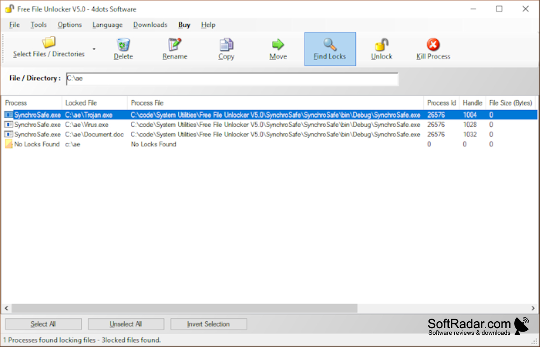Click the Copy toolbar icon
The image size is (540, 347).
click(x=226, y=44)
